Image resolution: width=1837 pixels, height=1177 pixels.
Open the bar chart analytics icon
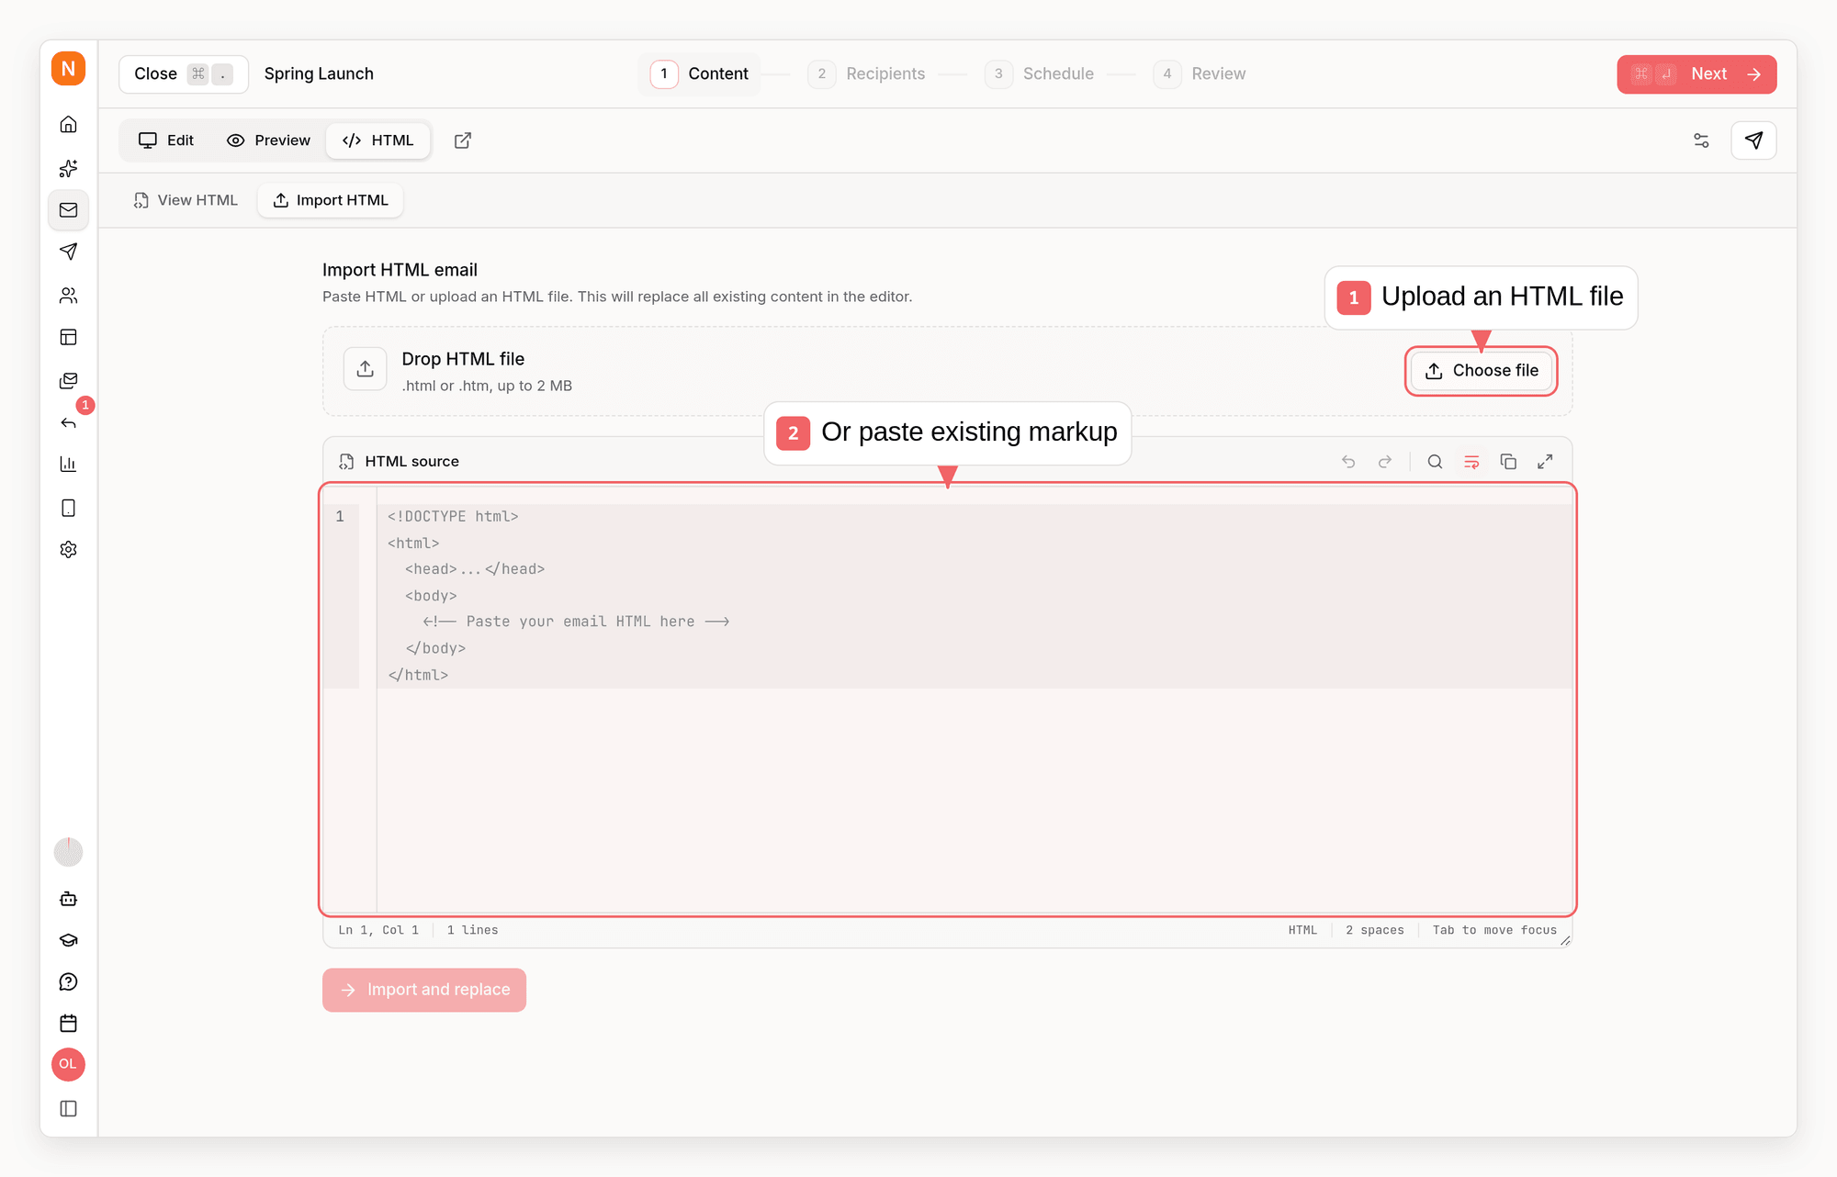[68, 465]
